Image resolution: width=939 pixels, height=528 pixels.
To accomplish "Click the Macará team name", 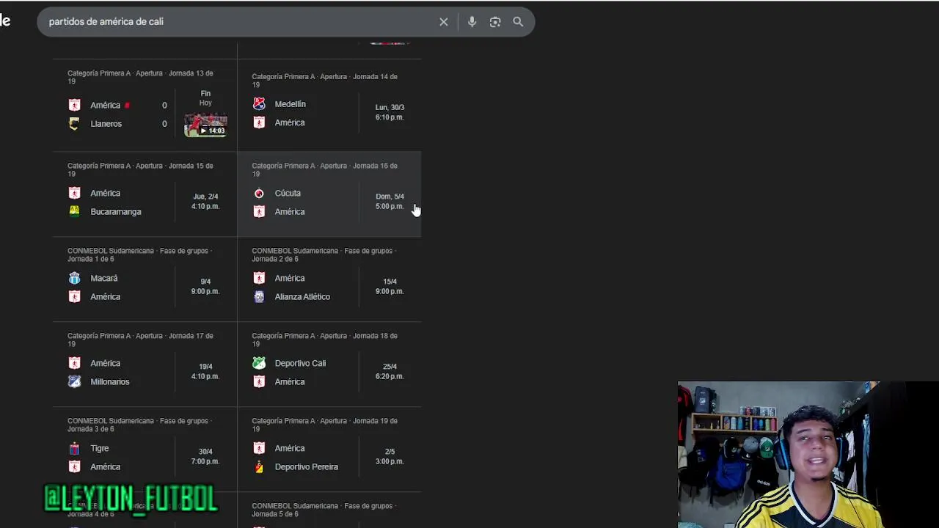I will coord(104,278).
